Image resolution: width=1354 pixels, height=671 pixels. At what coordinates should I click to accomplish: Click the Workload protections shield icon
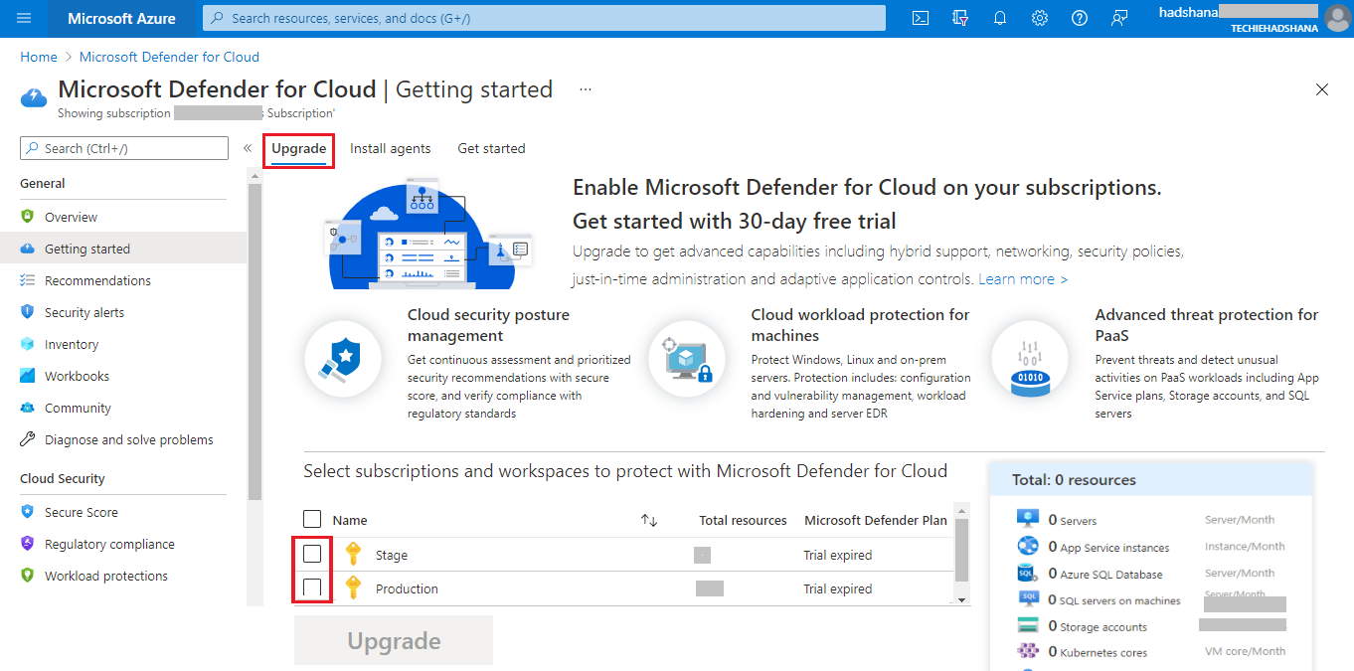pos(27,576)
